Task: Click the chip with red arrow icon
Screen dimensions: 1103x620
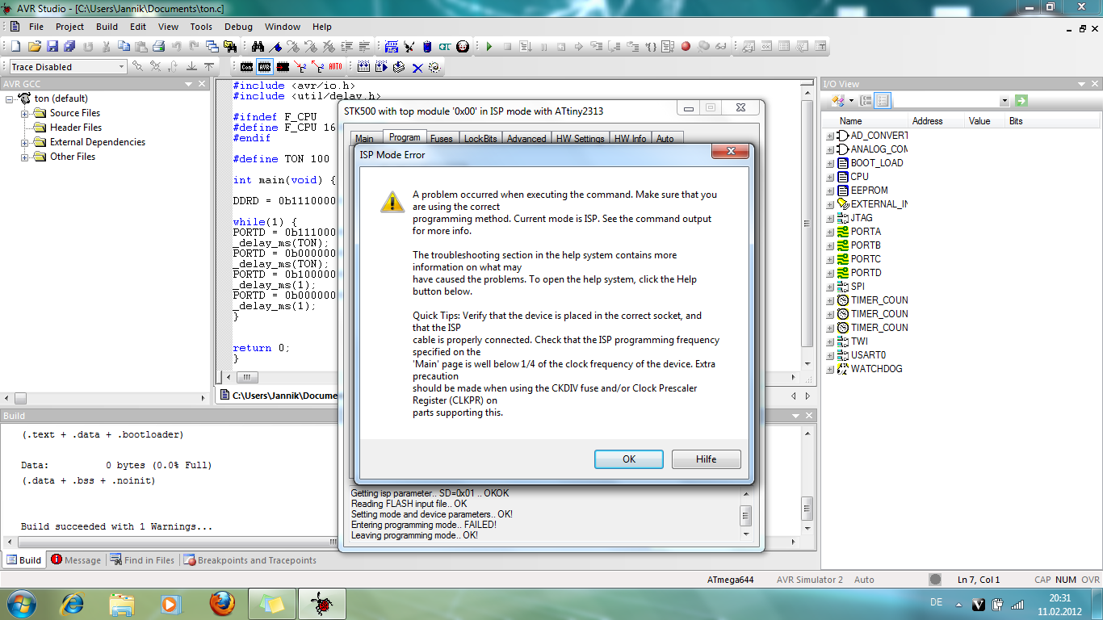Action: (x=283, y=66)
